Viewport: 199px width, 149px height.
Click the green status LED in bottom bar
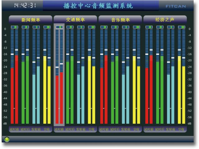pos(7,139)
